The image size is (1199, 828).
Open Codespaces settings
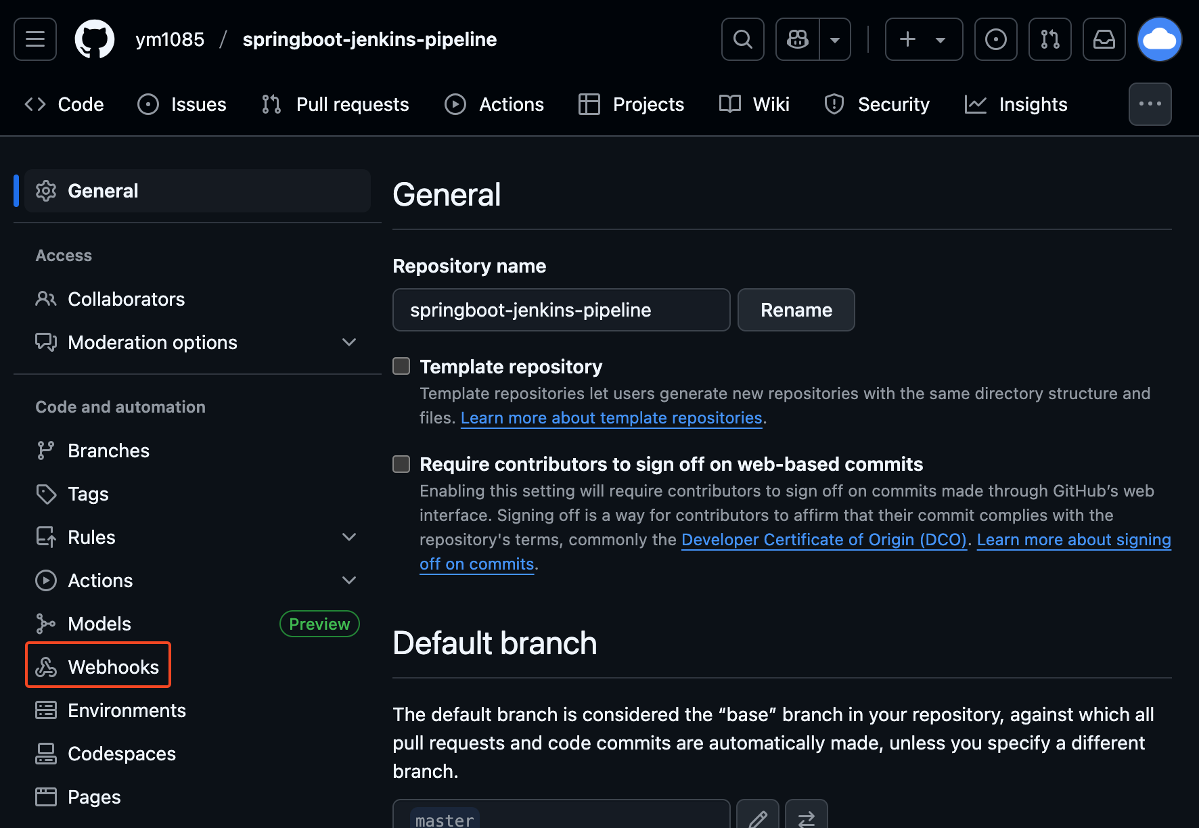pos(198,754)
